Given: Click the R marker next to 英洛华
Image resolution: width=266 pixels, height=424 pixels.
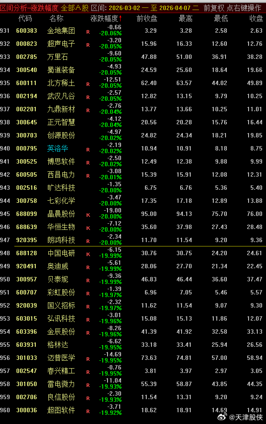Looking at the screenshot, I should (88, 150).
